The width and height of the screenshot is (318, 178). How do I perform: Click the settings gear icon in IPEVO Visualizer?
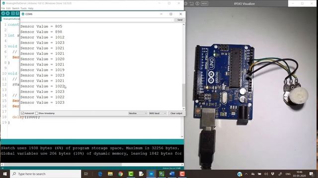(x=186, y=3)
